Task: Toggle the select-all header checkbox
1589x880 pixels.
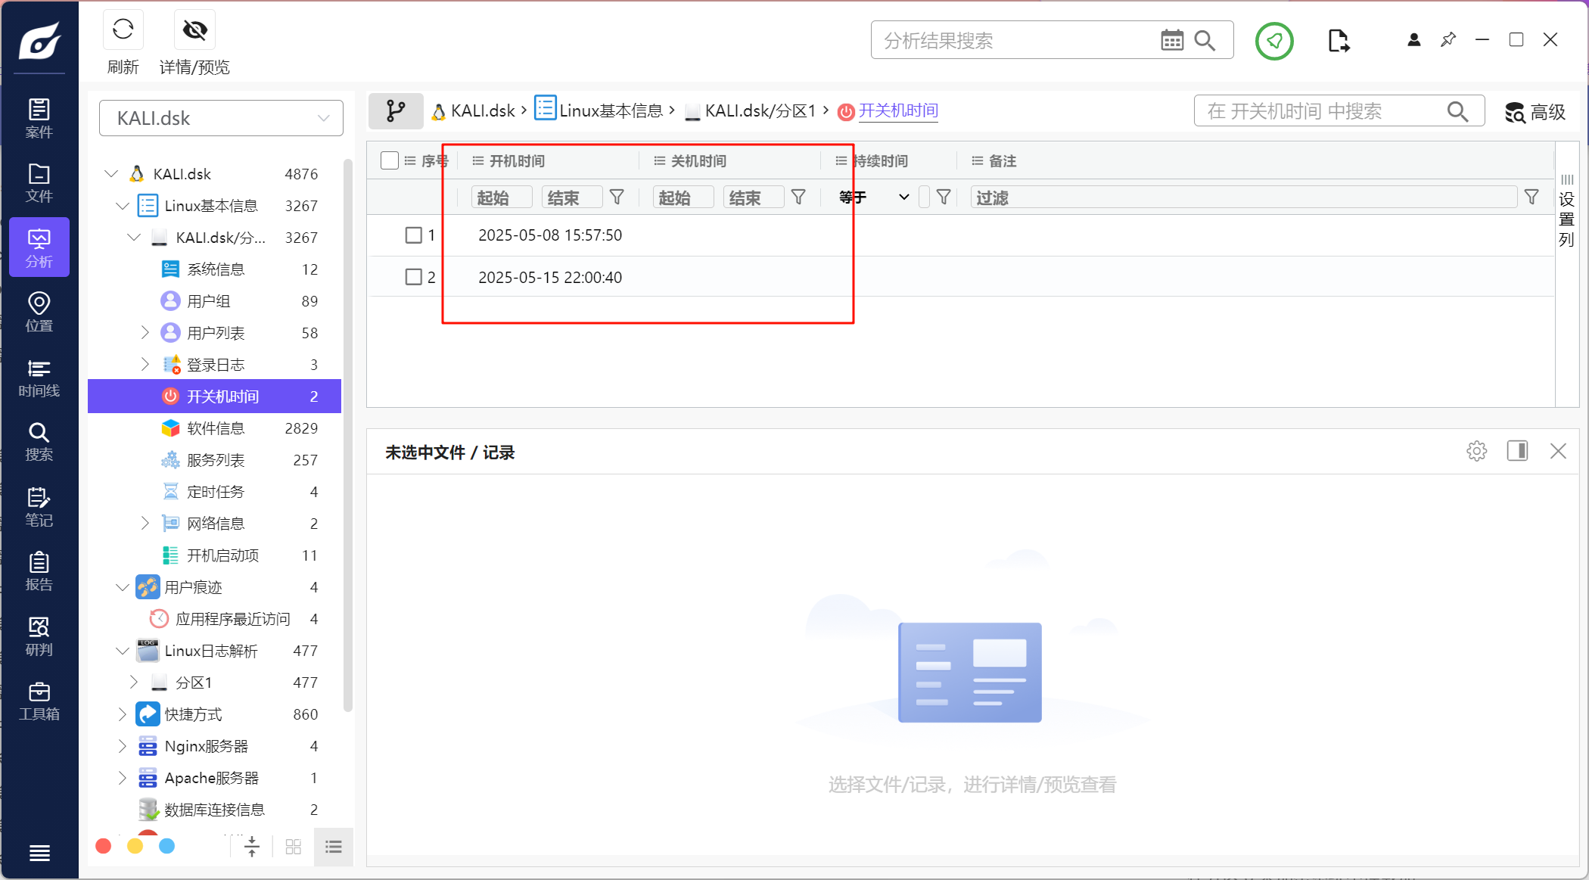Action: click(390, 160)
